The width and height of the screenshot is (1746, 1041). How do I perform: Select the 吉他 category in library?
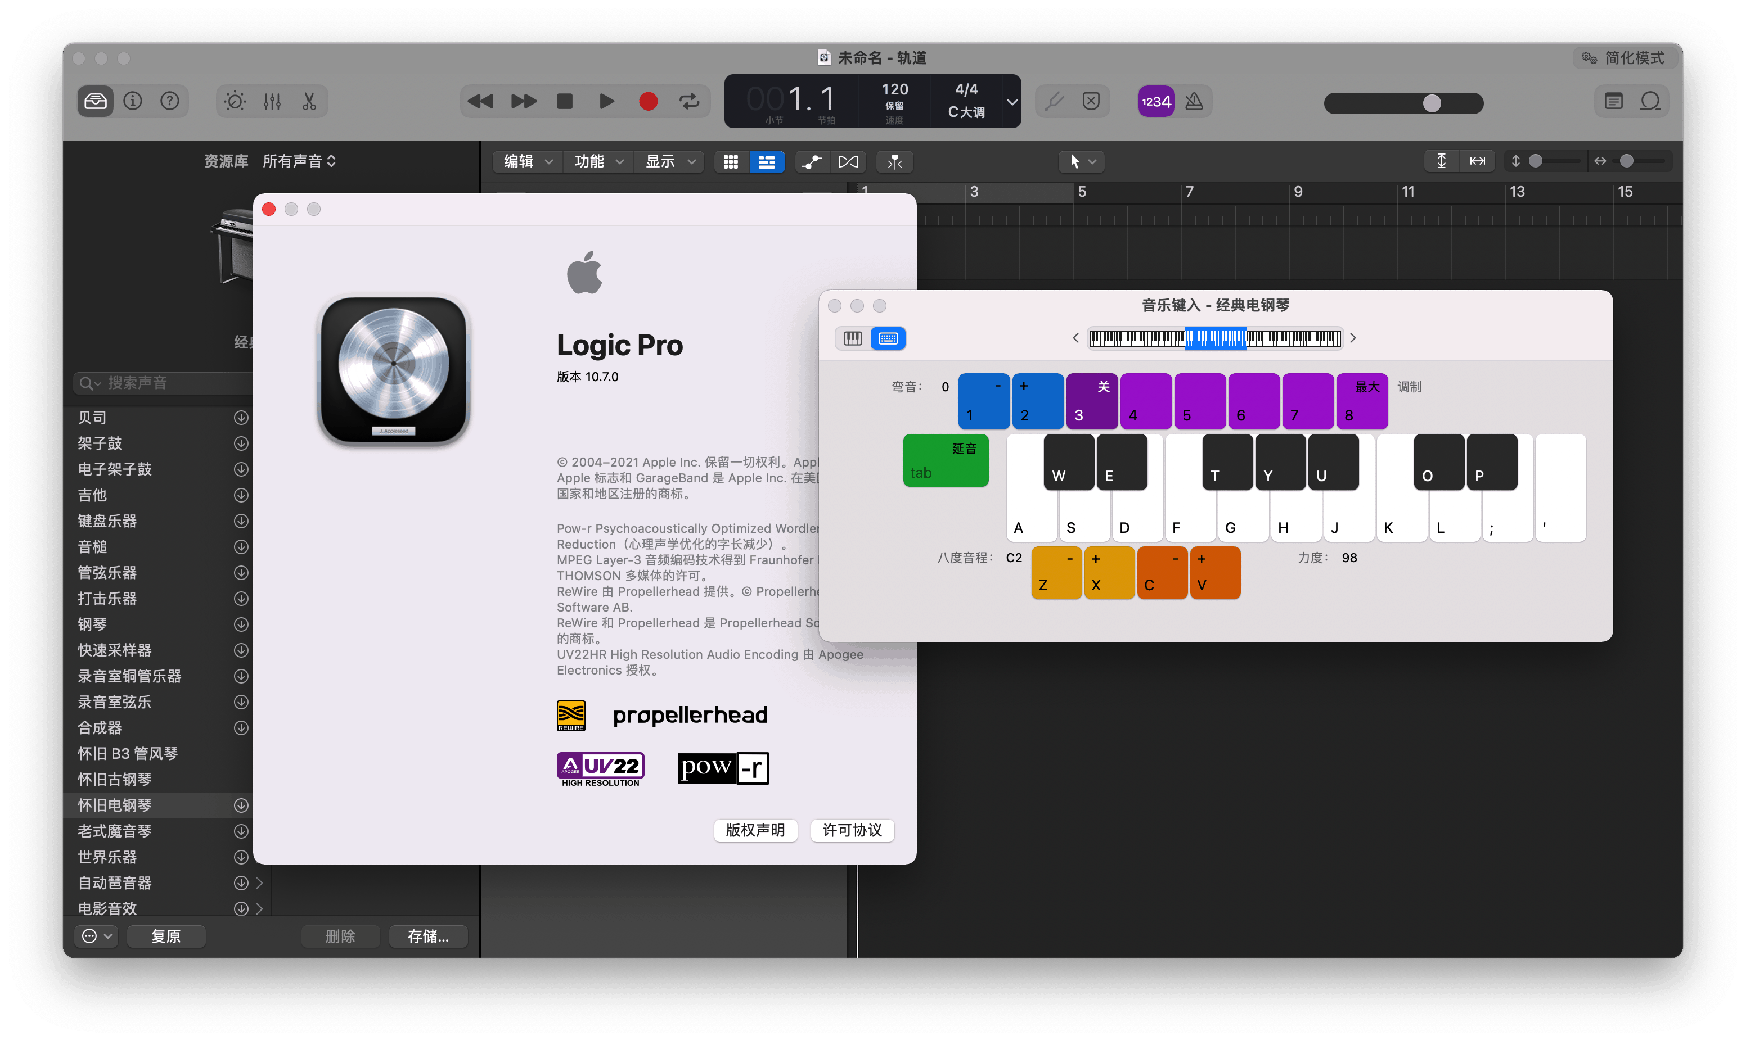click(92, 495)
